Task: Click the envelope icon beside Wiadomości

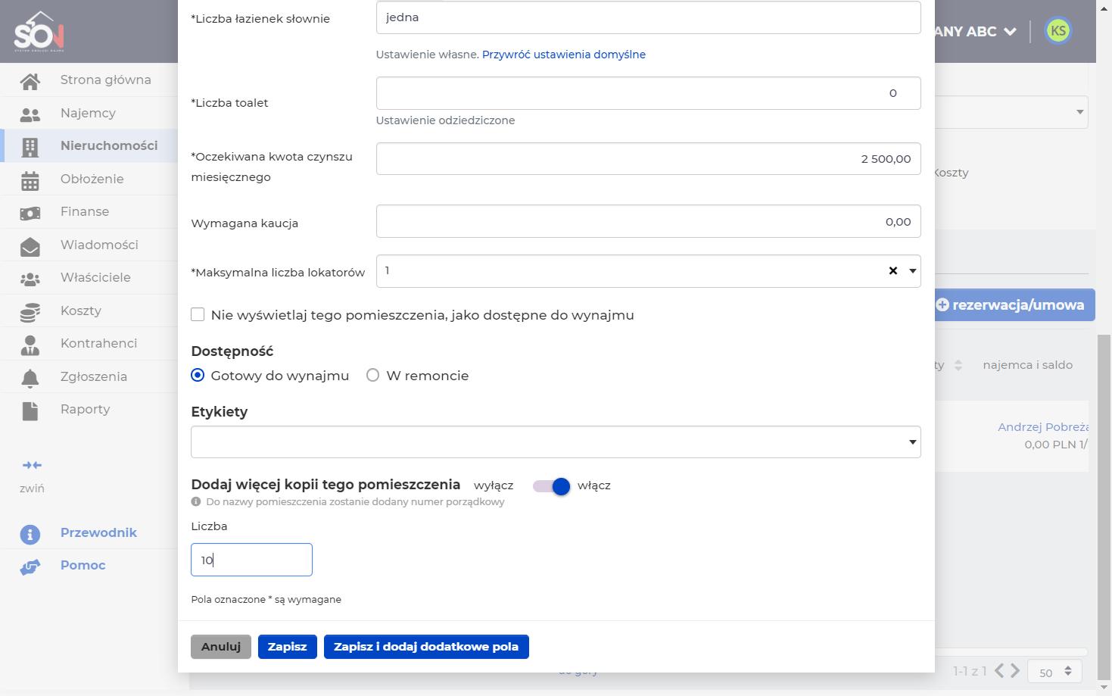Action: click(x=30, y=246)
